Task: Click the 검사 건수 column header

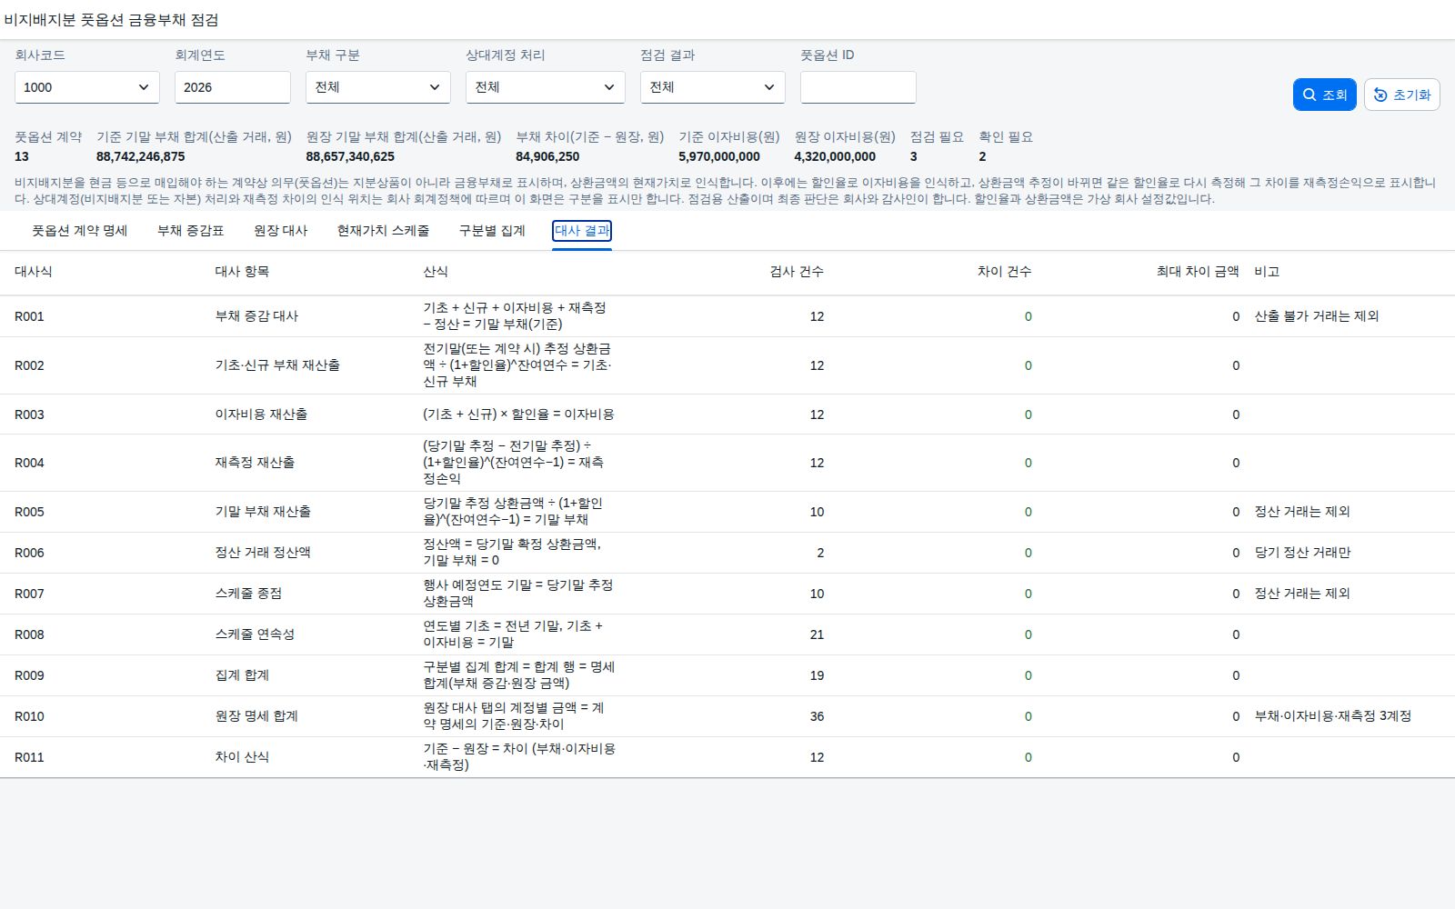Action: point(797,272)
